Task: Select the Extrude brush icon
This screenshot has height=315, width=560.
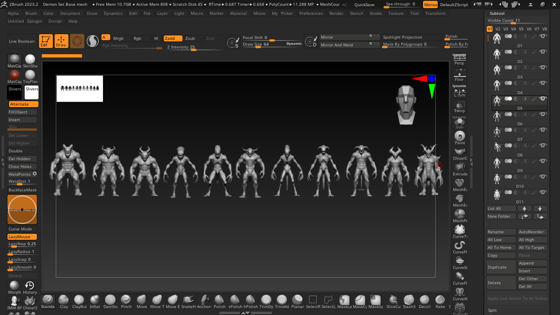Action: pos(460,169)
